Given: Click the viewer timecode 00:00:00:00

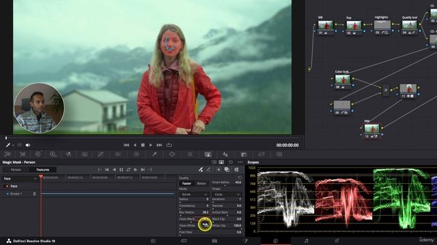Looking at the screenshot, I should (287, 145).
